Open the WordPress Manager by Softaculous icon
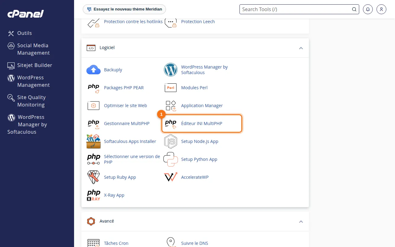This screenshot has width=395, height=247. coord(171,70)
